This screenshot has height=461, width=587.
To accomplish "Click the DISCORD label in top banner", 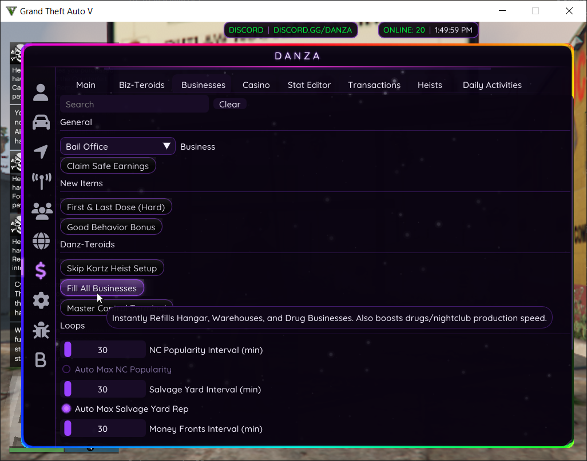I will coord(246,30).
